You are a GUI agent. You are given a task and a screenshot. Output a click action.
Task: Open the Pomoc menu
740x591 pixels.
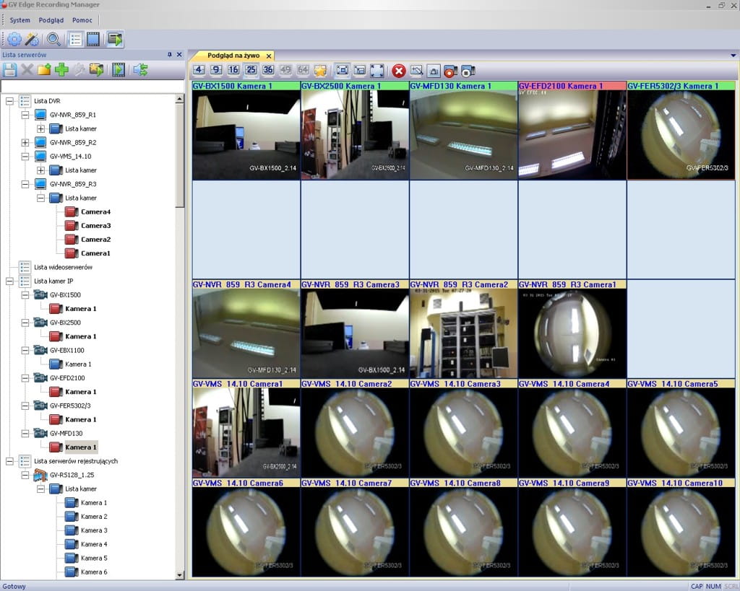(x=82, y=20)
